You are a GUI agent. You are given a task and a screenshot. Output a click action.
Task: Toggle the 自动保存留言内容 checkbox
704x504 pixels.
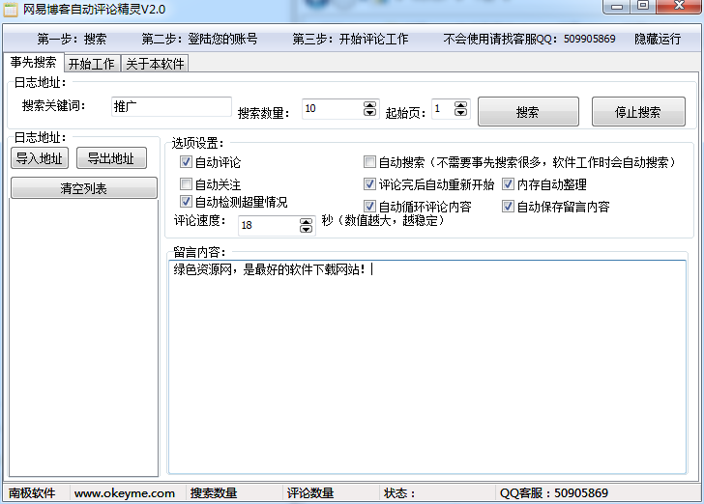click(508, 207)
